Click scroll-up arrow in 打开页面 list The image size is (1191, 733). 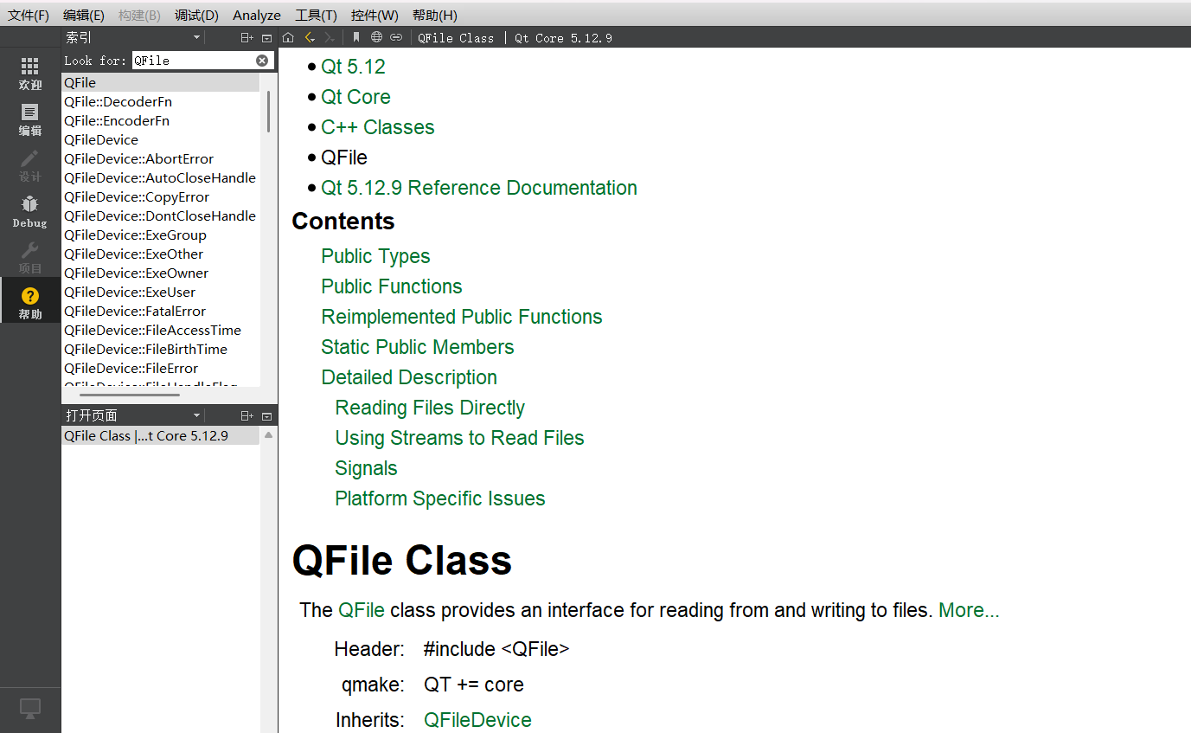click(x=268, y=435)
